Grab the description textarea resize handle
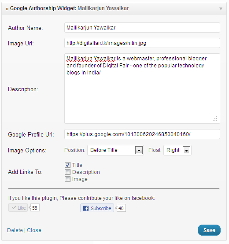The height and width of the screenshot is (244, 229). [215, 118]
